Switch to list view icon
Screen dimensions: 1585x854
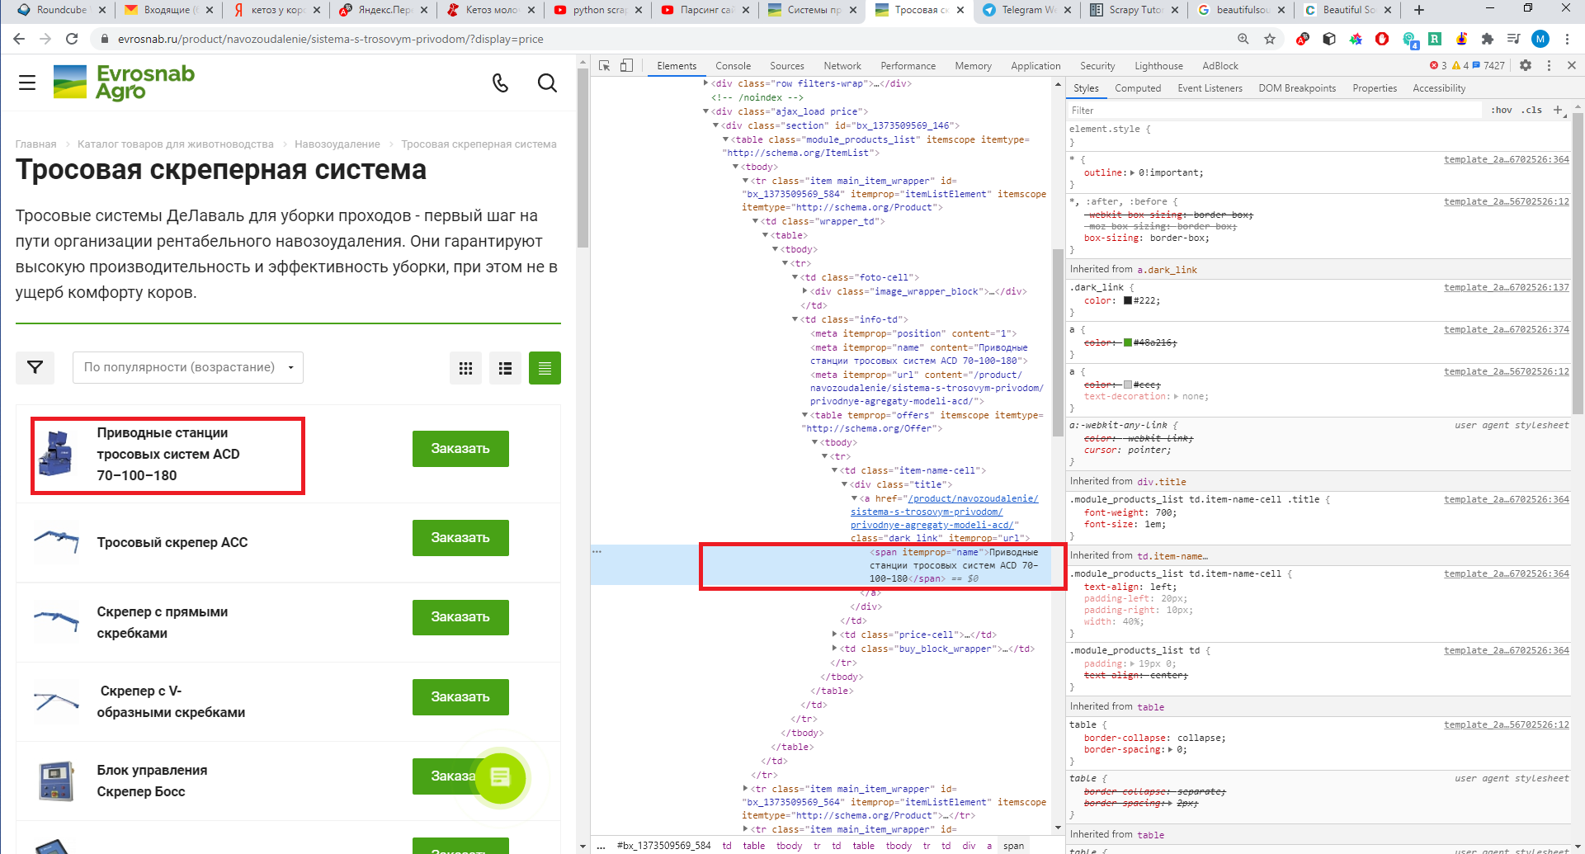click(x=505, y=368)
